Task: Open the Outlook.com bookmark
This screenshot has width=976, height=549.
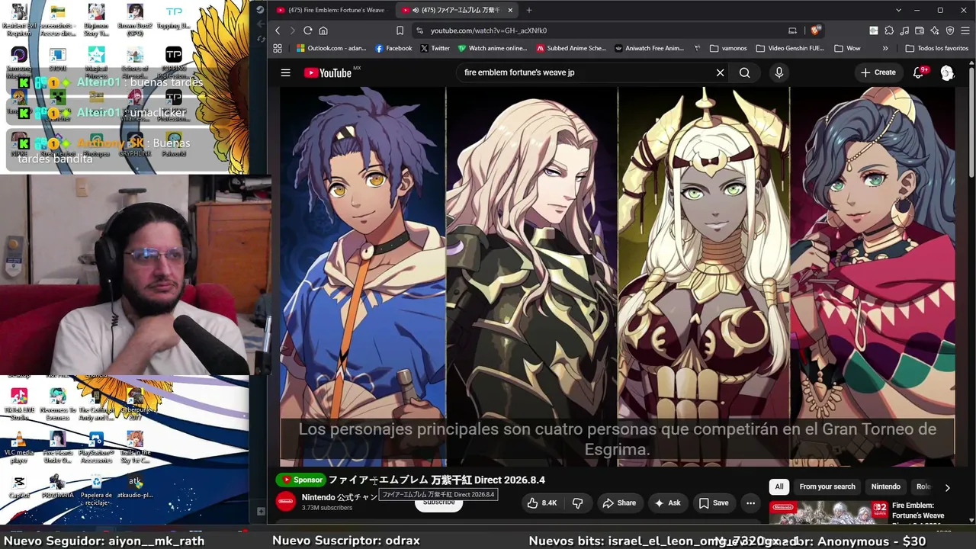Action: [x=331, y=48]
